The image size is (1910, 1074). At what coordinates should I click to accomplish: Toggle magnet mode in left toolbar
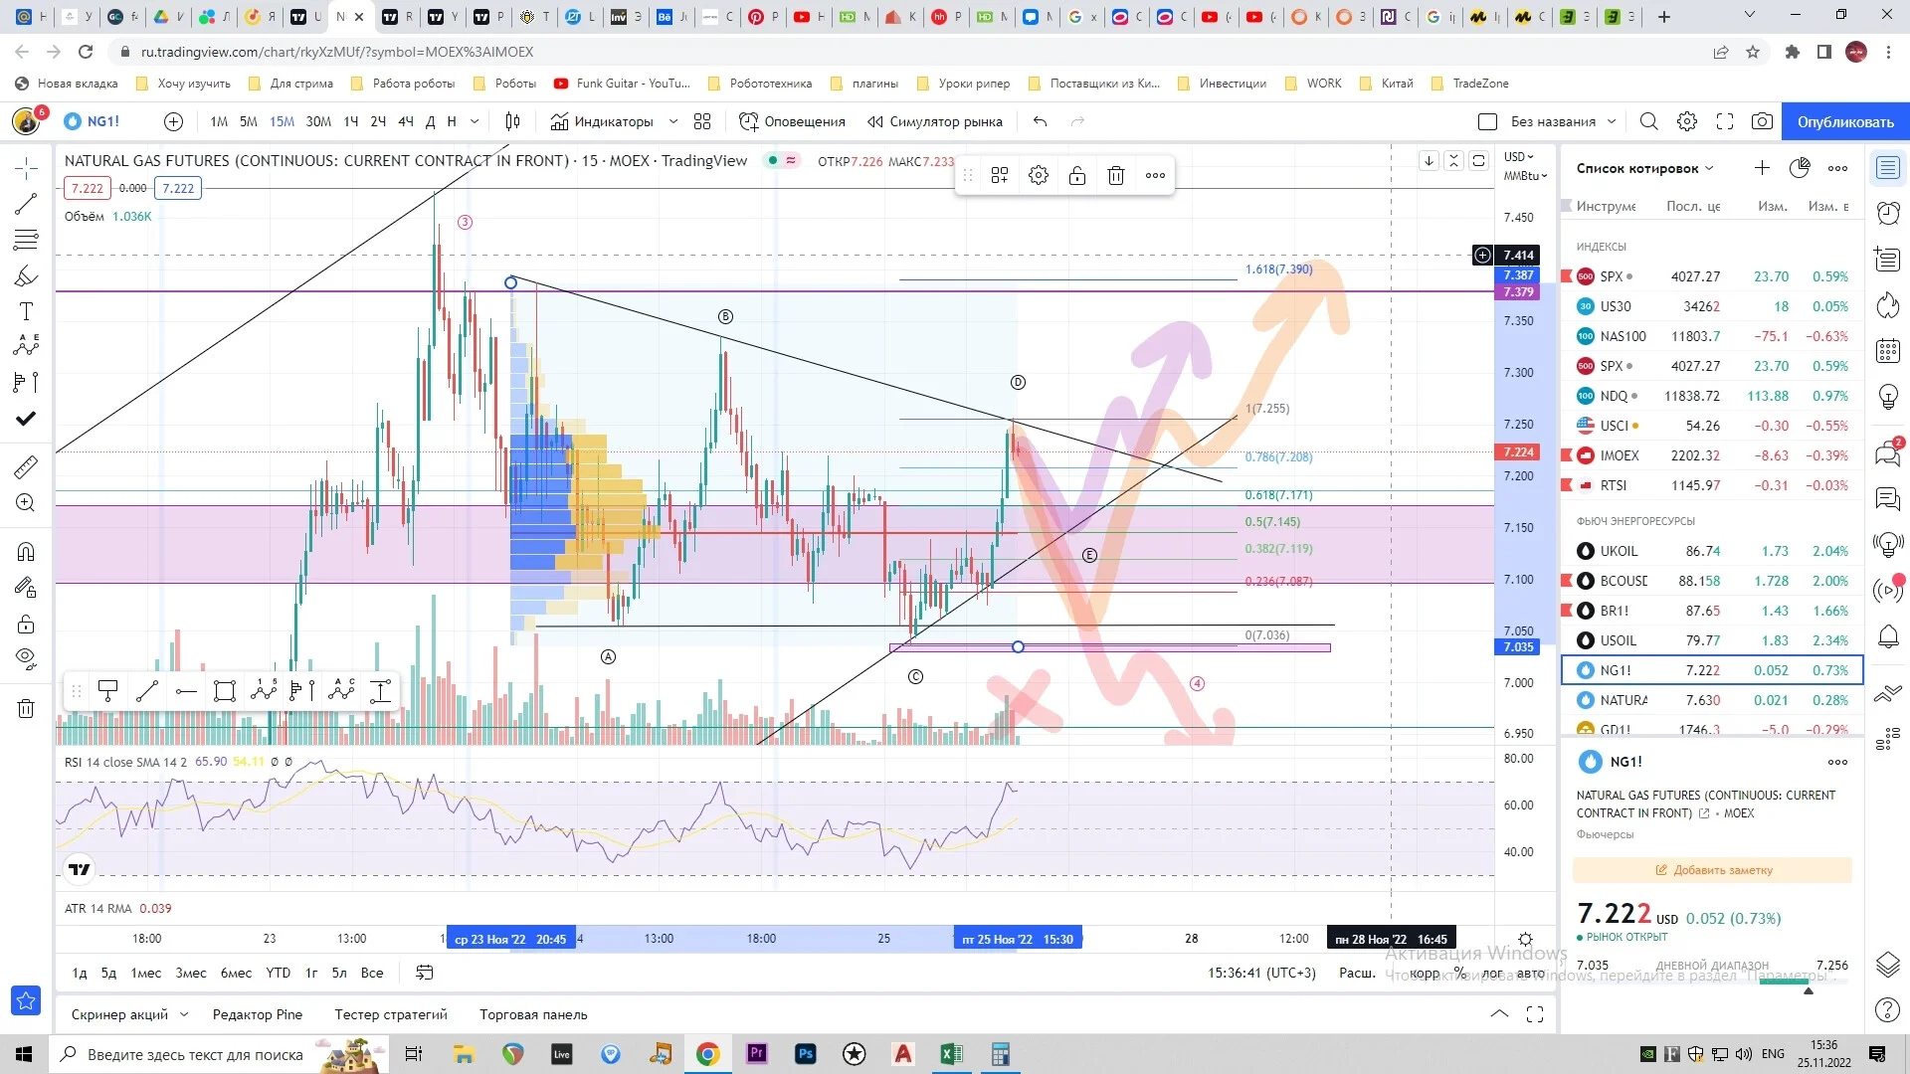(27, 552)
